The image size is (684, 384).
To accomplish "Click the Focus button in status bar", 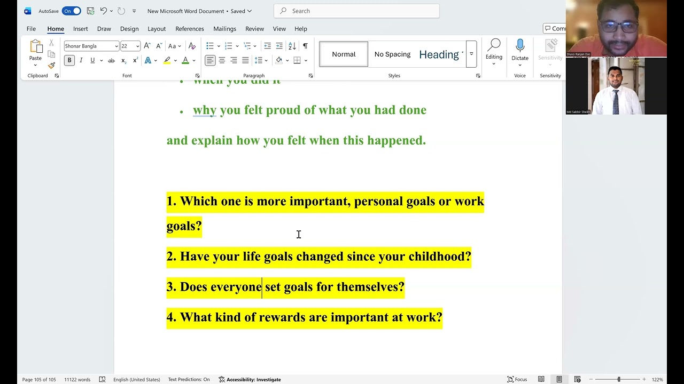I will pos(517,379).
